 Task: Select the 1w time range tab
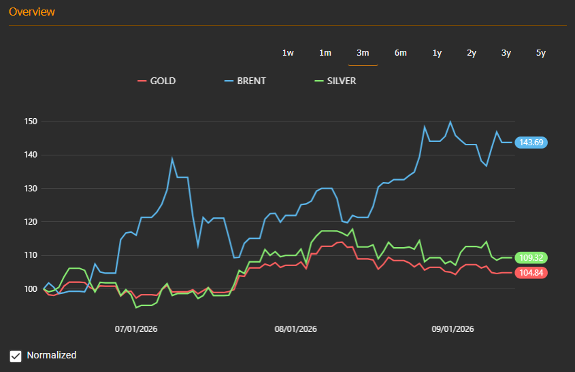click(288, 53)
